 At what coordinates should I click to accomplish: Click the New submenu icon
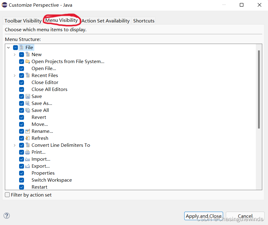coord(28,54)
